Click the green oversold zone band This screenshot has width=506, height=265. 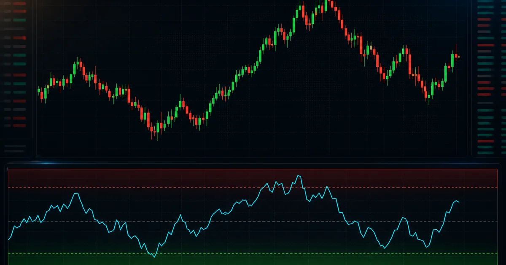tap(253, 259)
